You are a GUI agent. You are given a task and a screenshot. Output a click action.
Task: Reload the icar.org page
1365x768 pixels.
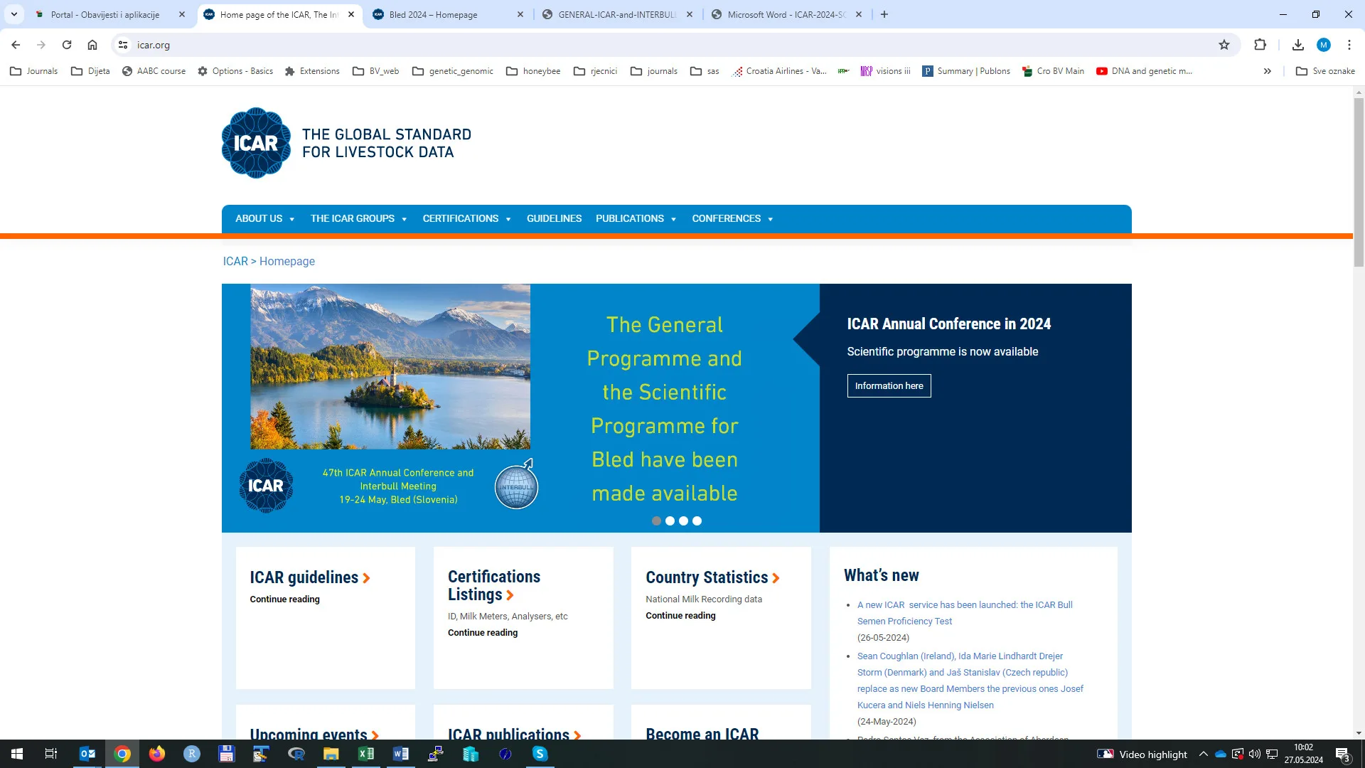67,45
